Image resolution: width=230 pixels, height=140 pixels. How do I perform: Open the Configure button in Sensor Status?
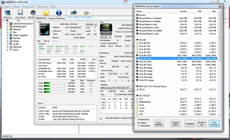(x=190, y=124)
